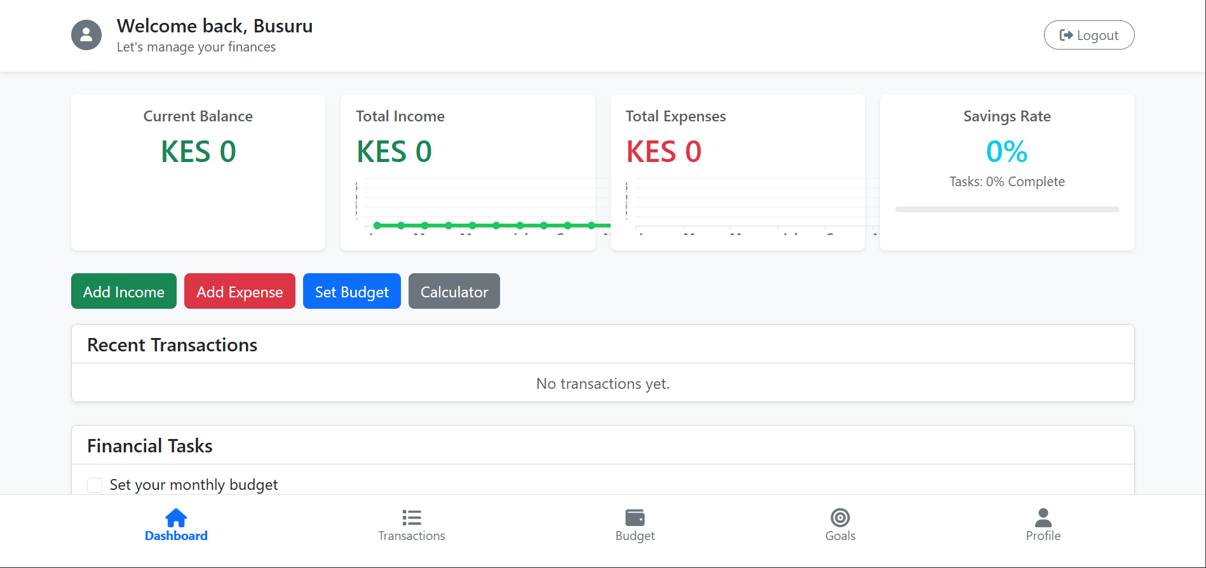
Task: Click the Logout button
Action: click(1088, 35)
